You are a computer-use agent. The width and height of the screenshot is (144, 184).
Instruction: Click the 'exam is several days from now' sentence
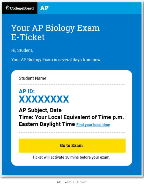[x=56, y=60]
